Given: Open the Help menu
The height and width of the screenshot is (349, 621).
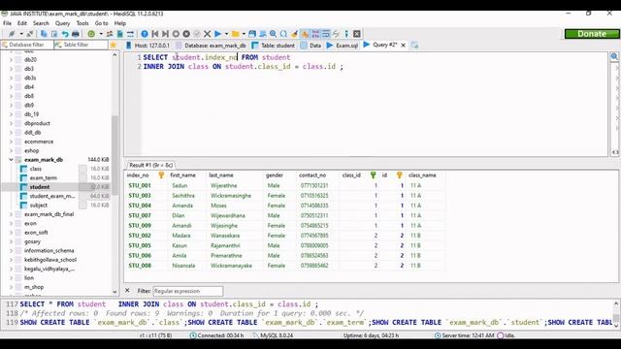Looking at the screenshot, I should (120, 23).
